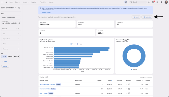Click the plus icon in the top bar

click(x=2, y=2)
